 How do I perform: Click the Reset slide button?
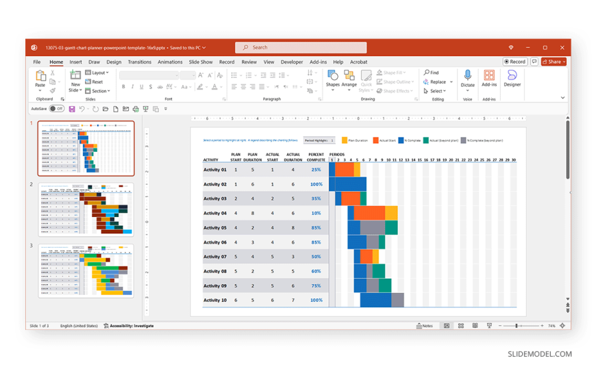click(x=95, y=81)
